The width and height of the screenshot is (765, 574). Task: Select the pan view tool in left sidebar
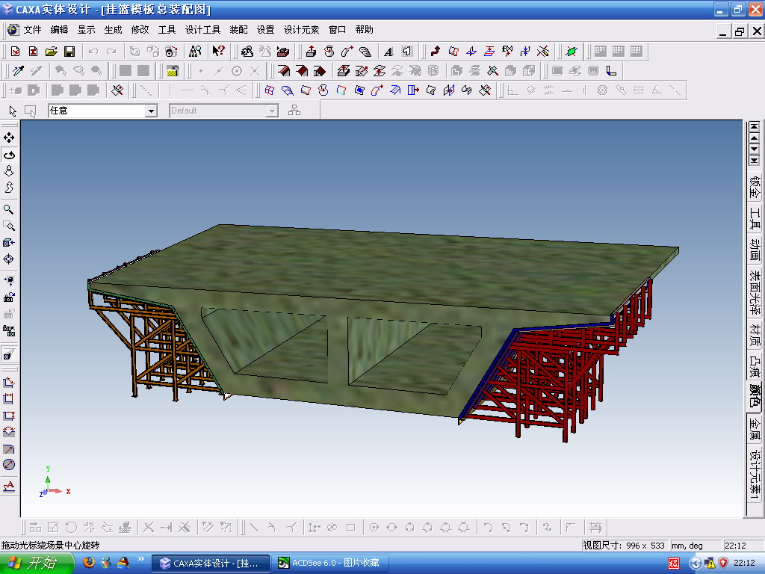pyautogui.click(x=9, y=138)
